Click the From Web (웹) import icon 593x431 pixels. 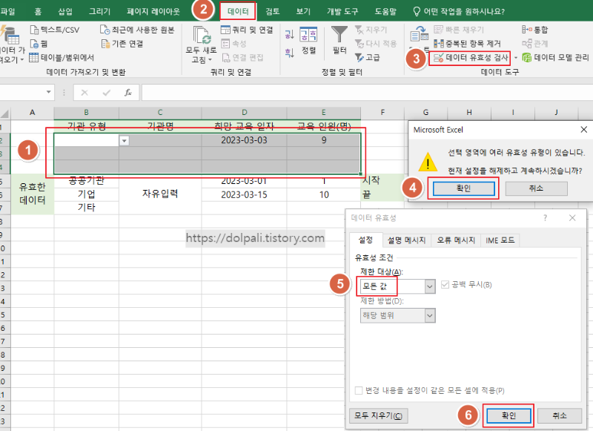(x=35, y=44)
